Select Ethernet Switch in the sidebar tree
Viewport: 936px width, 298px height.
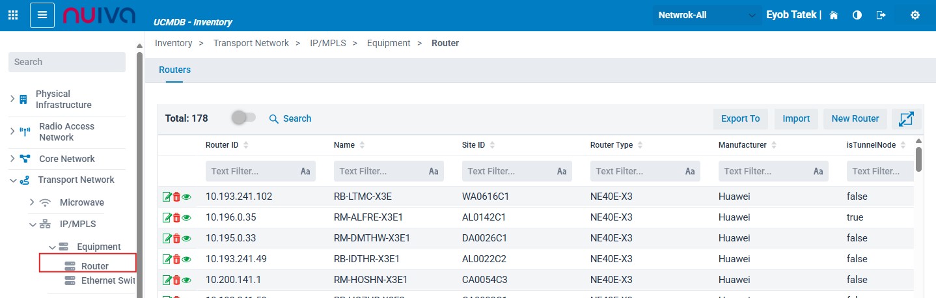[107, 280]
